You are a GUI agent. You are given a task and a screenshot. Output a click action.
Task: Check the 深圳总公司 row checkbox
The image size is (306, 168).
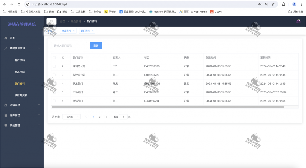tap(54, 66)
